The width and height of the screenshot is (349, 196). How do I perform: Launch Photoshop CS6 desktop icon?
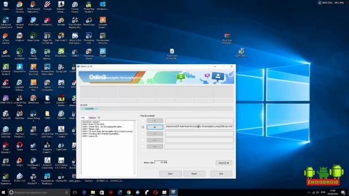pos(89,38)
